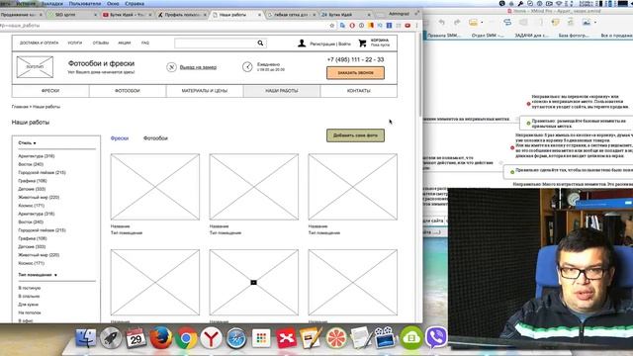Screen dimensions: 633x356
Task: Click the undo arrow in XMind toolbar
Action: point(442,22)
